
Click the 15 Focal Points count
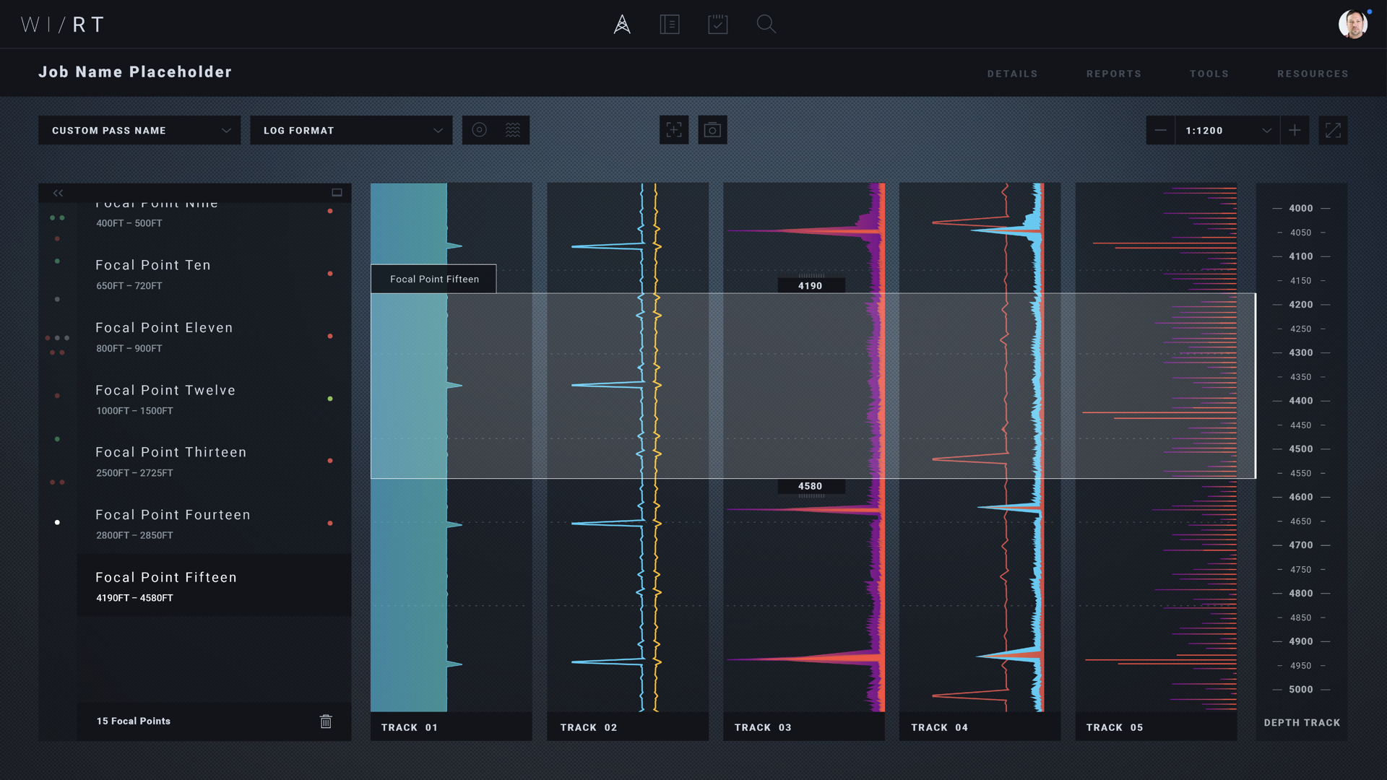click(x=134, y=721)
